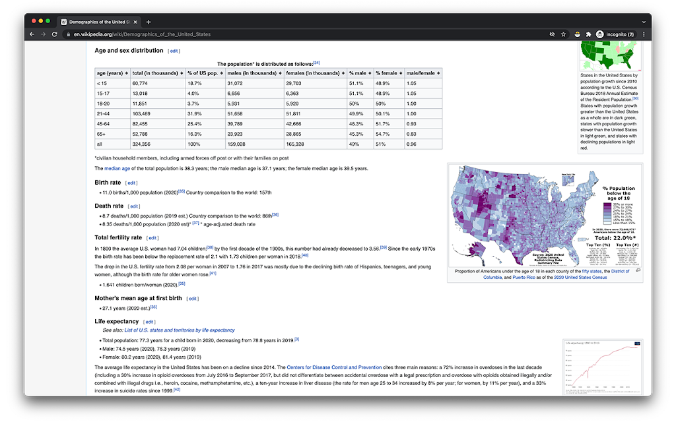Viewport: 676px width, 422px height.
Task: Close the Demographics of the United States tab
Action: (135, 22)
